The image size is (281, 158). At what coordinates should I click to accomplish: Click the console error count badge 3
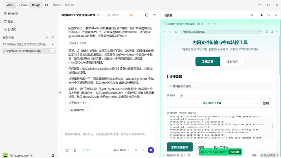[x=183, y=155]
